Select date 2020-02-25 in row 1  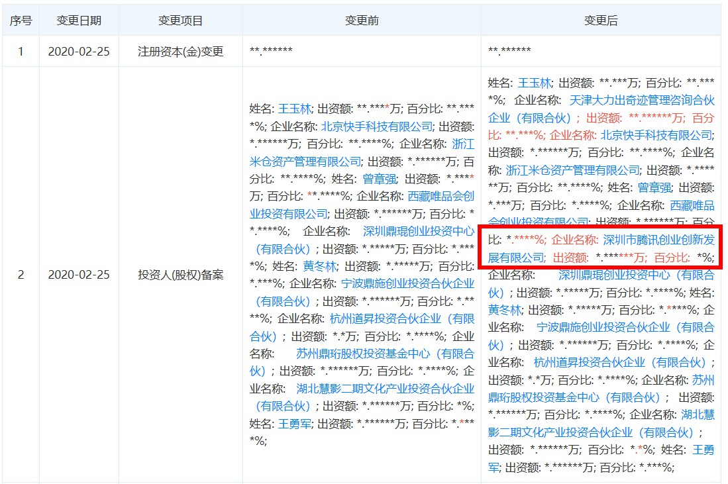[x=79, y=52]
